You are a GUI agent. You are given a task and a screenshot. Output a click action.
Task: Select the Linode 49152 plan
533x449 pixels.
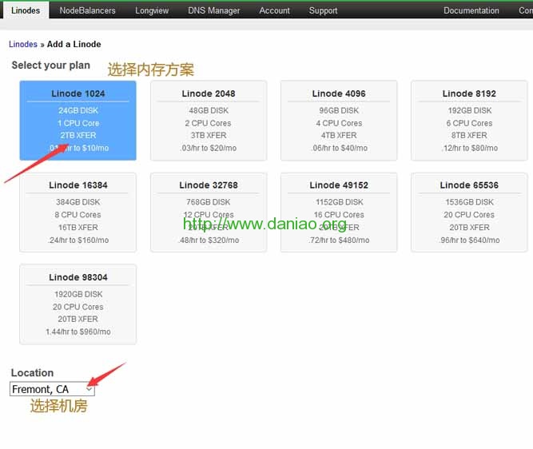(339, 213)
